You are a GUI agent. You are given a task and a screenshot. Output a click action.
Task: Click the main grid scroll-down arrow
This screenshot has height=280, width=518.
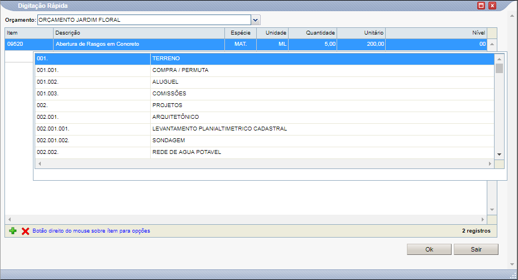(492, 210)
